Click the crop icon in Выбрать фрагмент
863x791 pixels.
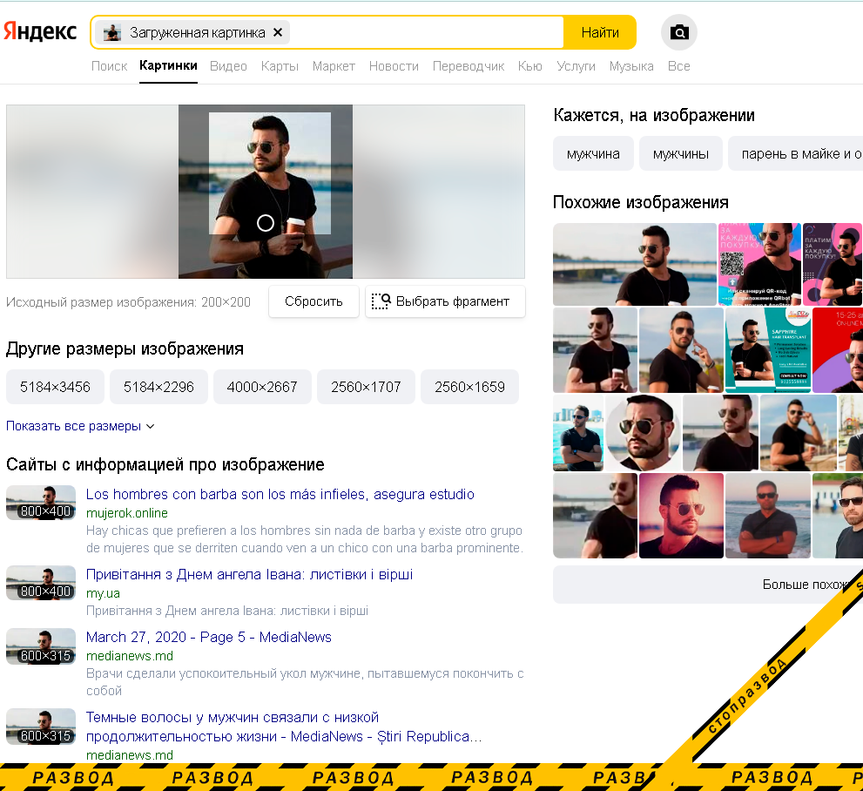(381, 301)
